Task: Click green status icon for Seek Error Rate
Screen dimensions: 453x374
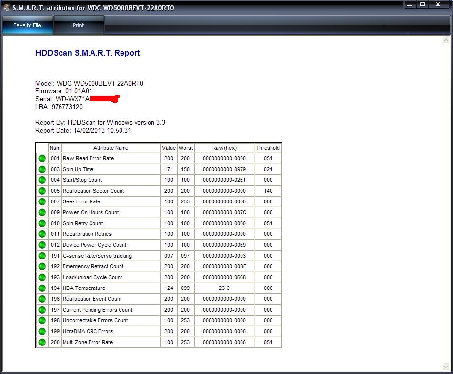Action: [42, 201]
